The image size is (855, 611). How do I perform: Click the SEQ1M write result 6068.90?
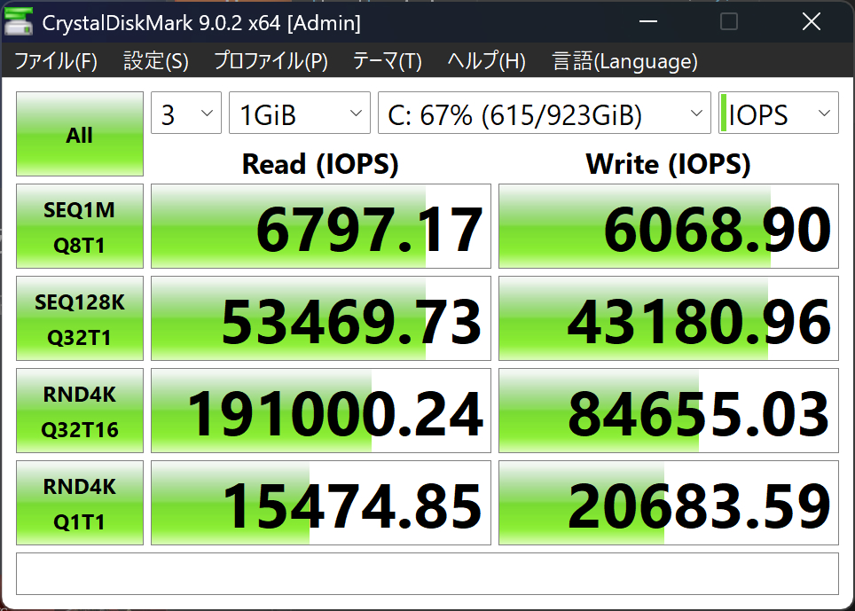[x=669, y=226]
